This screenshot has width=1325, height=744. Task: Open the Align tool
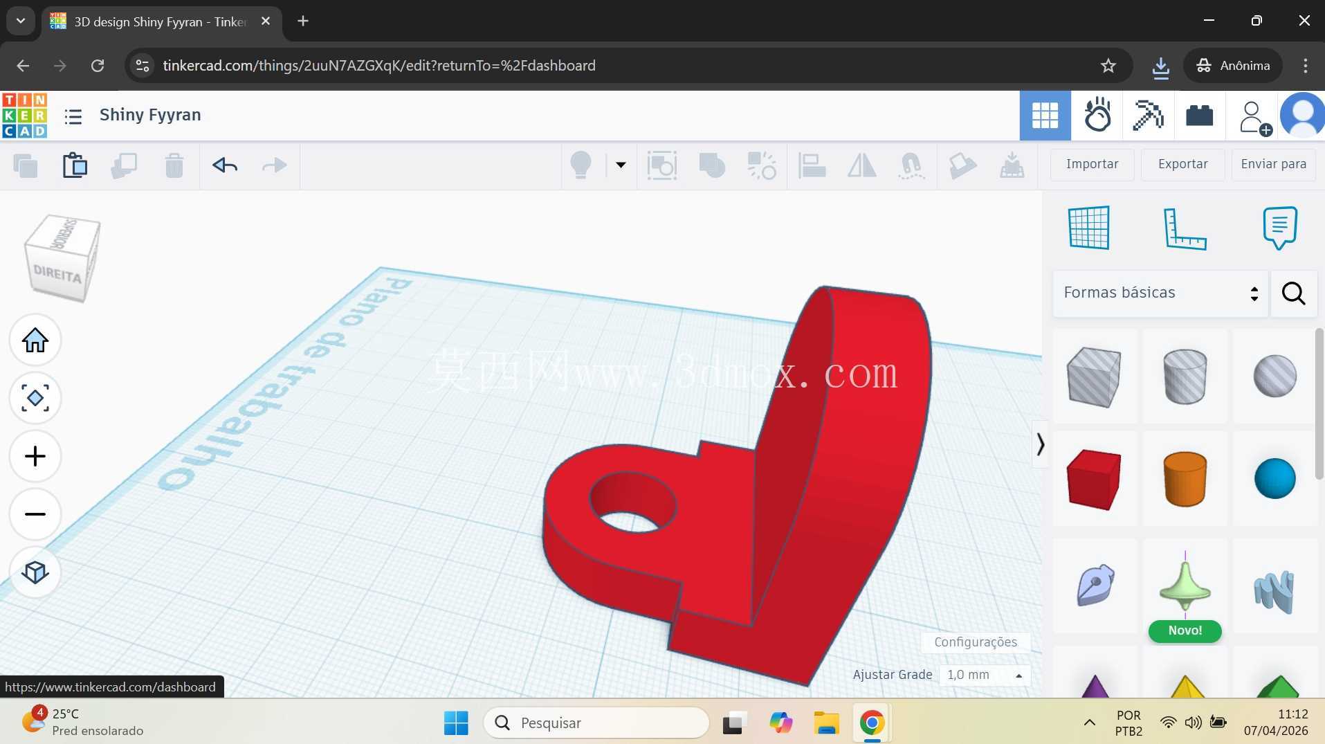click(812, 165)
